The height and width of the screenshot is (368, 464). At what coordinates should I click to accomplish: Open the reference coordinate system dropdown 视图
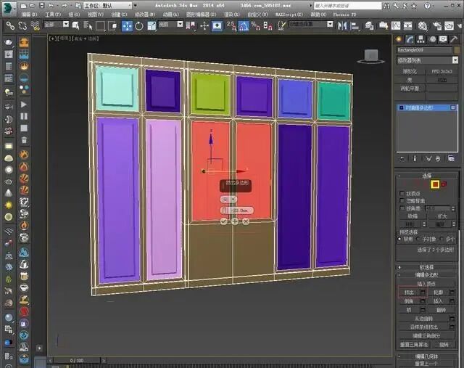coord(171,24)
